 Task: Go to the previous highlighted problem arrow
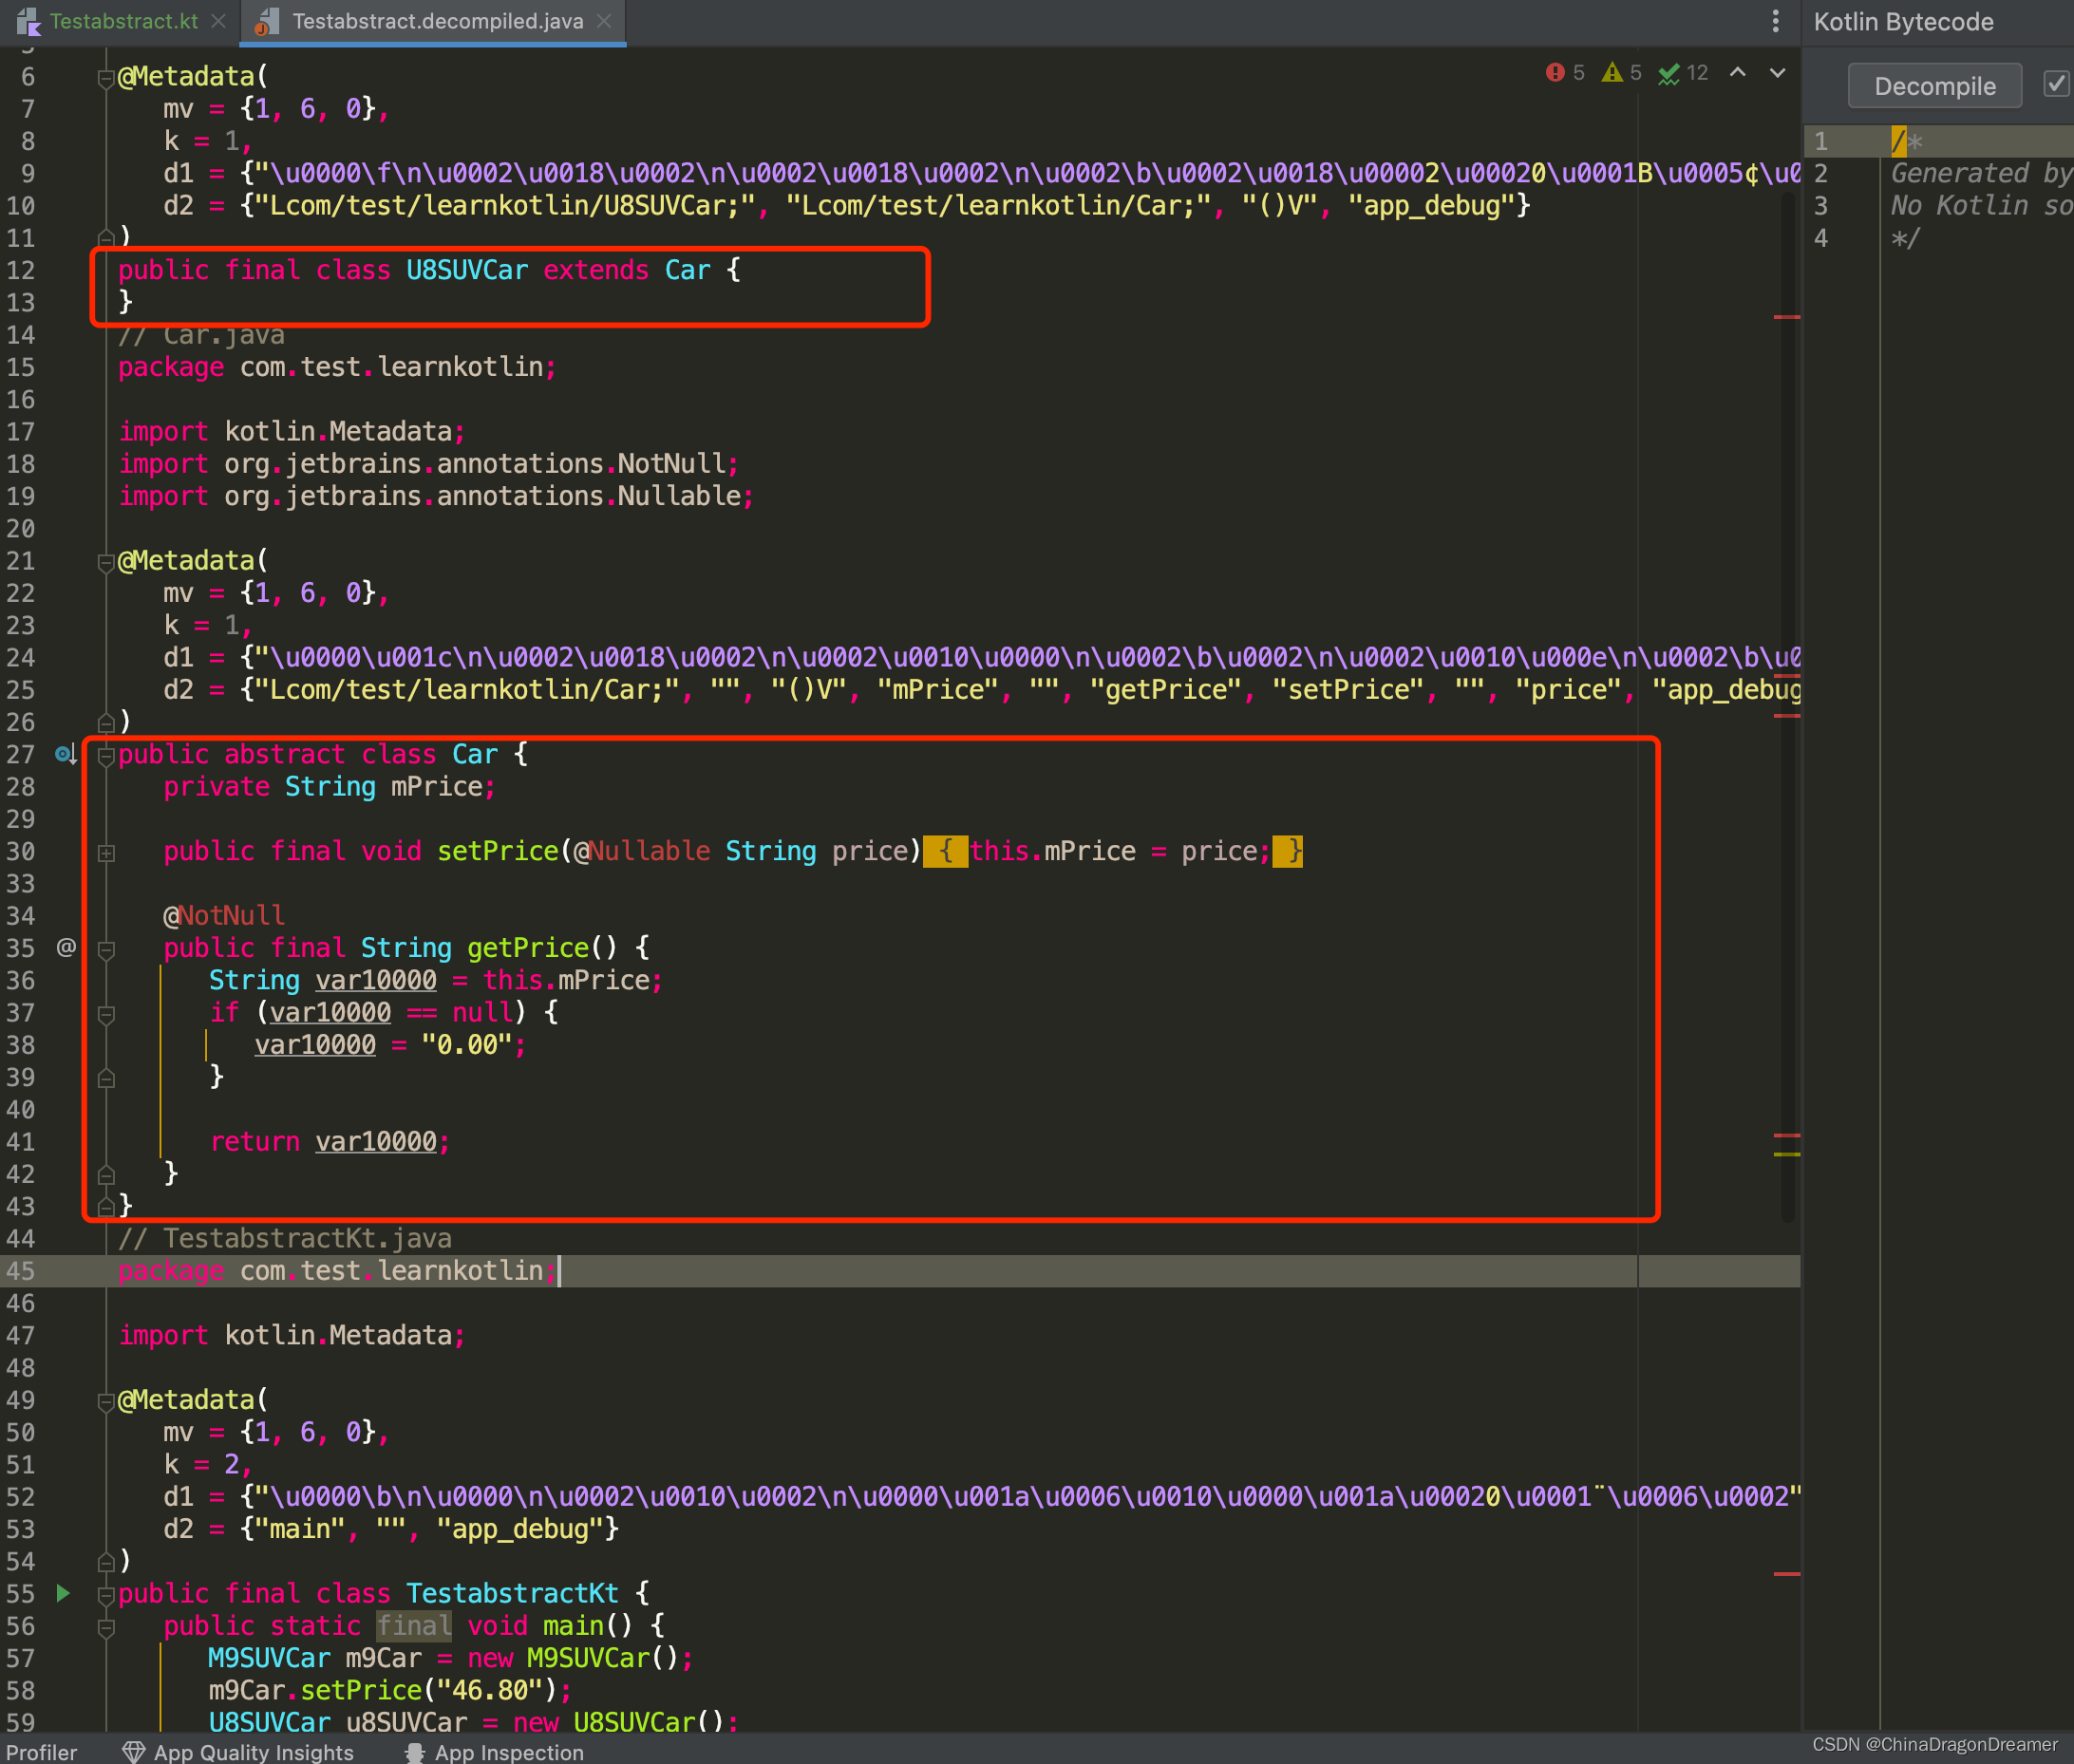[1738, 73]
